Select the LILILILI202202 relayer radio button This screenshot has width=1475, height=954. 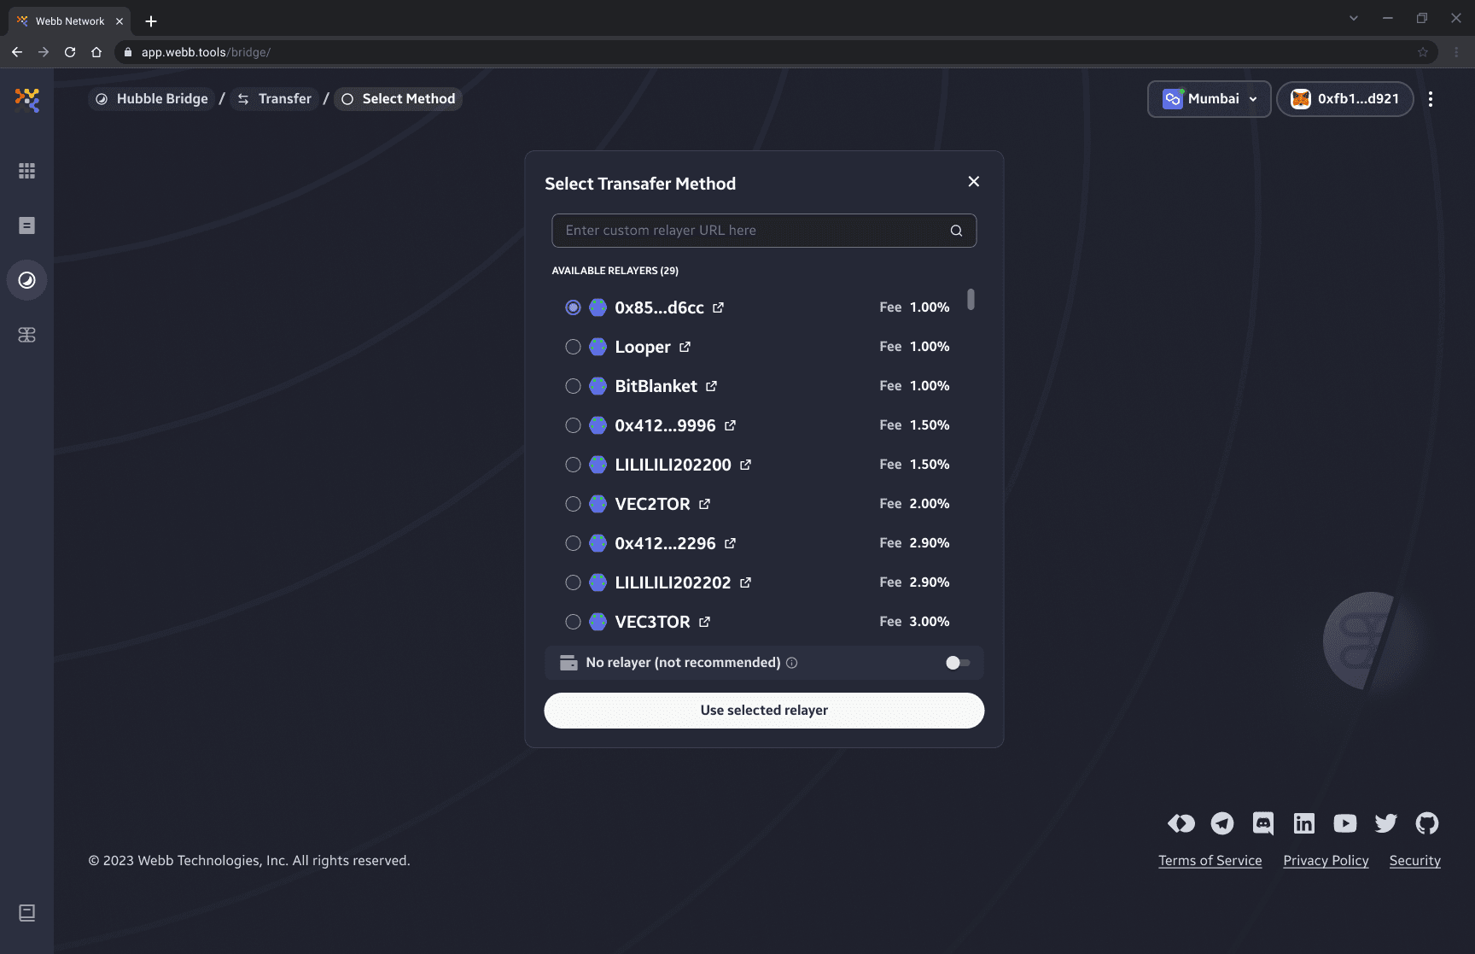point(574,582)
